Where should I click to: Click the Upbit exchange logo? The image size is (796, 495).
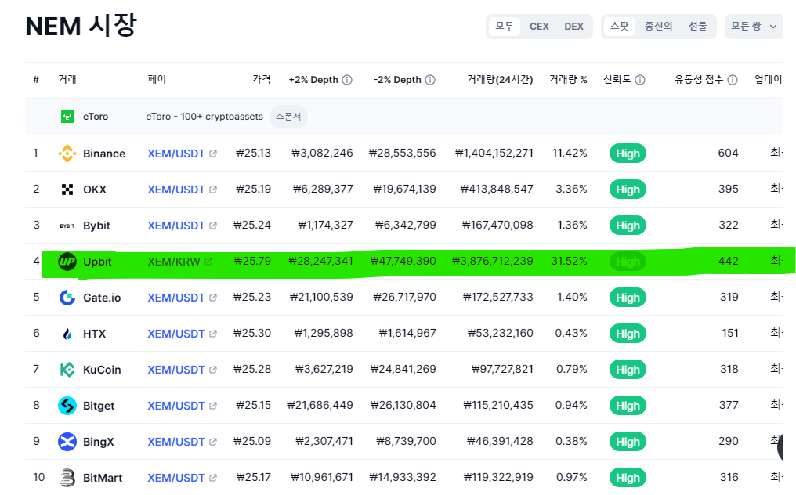[x=67, y=262]
